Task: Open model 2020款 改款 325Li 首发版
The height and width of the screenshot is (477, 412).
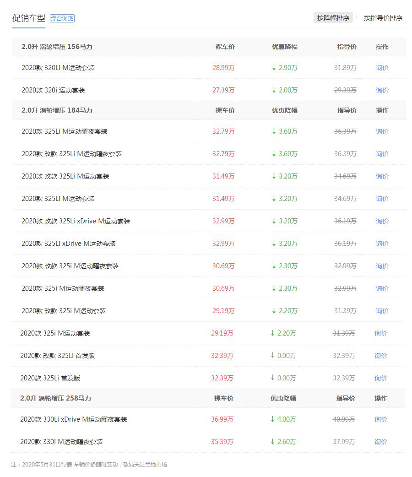Action: [58, 356]
